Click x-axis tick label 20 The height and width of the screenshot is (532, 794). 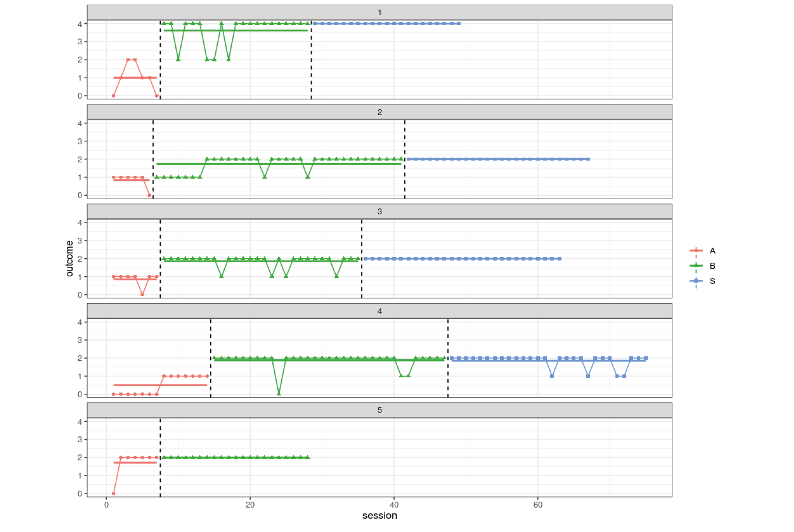pos(250,505)
